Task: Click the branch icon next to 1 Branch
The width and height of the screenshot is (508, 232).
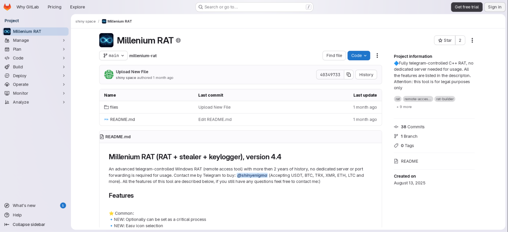Action: coord(396,136)
